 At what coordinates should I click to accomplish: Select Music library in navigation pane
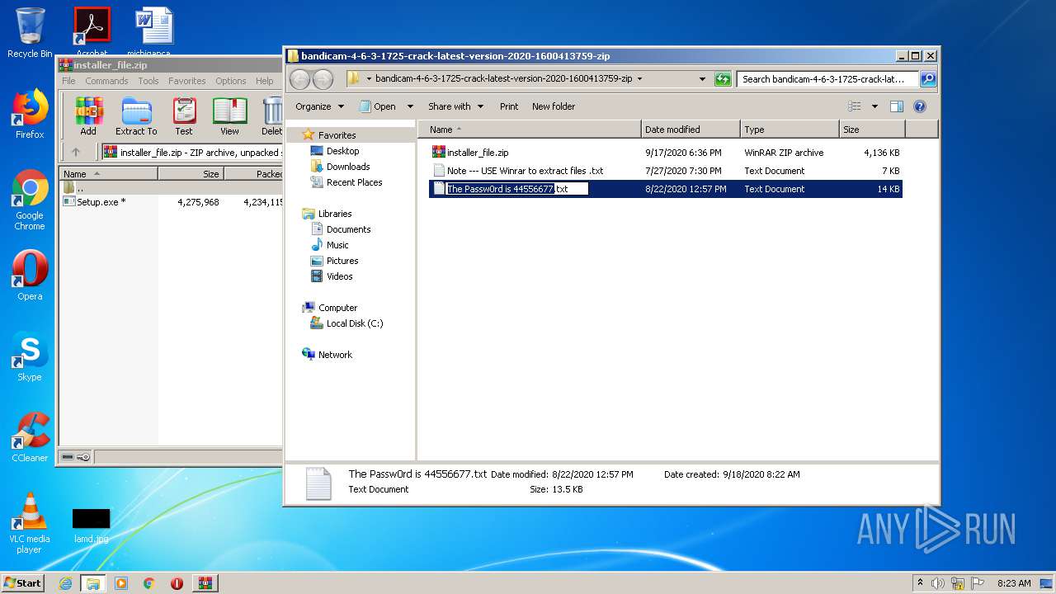tap(330, 245)
